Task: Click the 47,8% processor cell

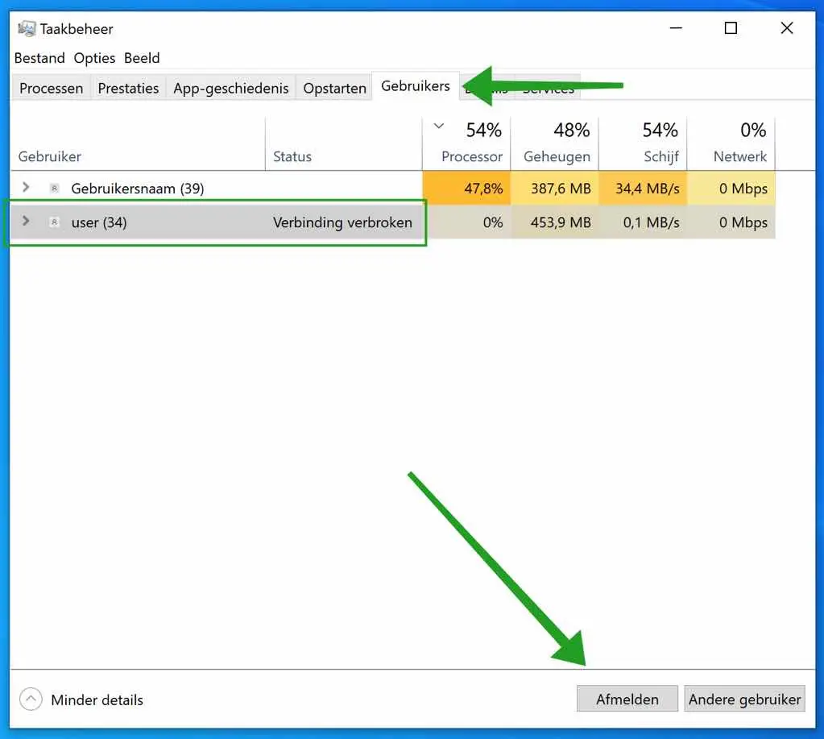Action: [466, 188]
